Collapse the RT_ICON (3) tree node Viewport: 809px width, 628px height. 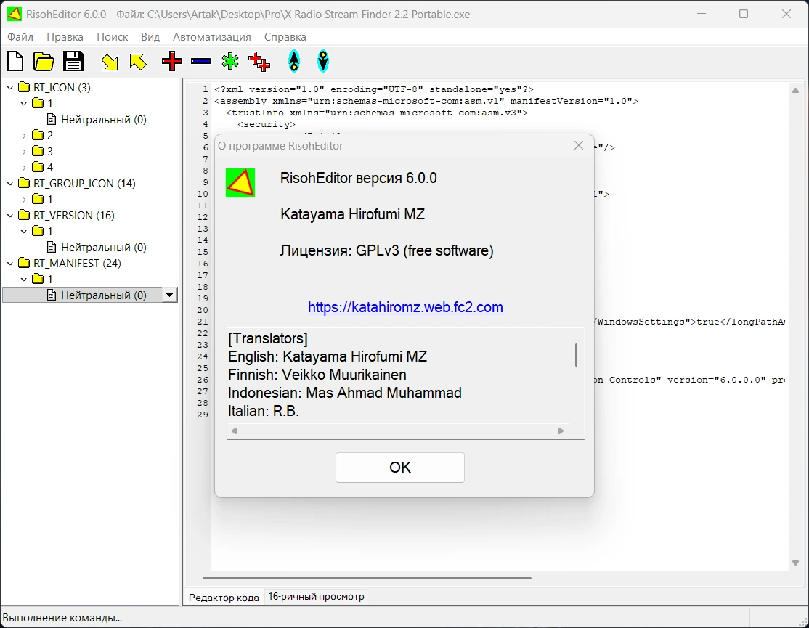pyautogui.click(x=9, y=88)
